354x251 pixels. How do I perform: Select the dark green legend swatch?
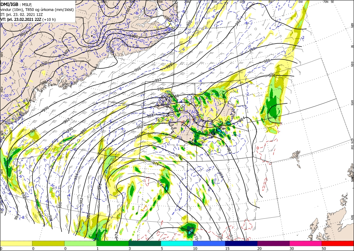145,243
